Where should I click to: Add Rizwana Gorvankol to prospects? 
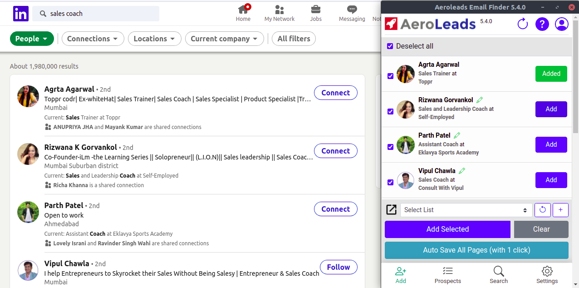point(551,109)
